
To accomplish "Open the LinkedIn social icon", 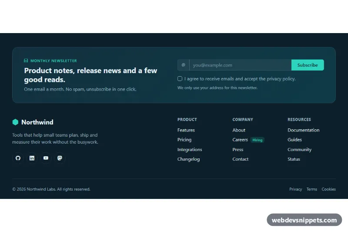I will coord(32,158).
